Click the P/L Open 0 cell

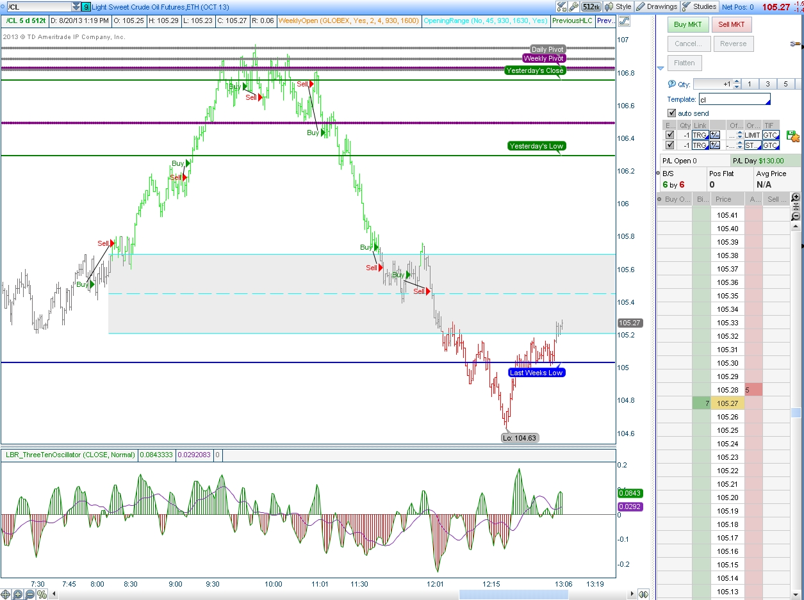click(694, 161)
